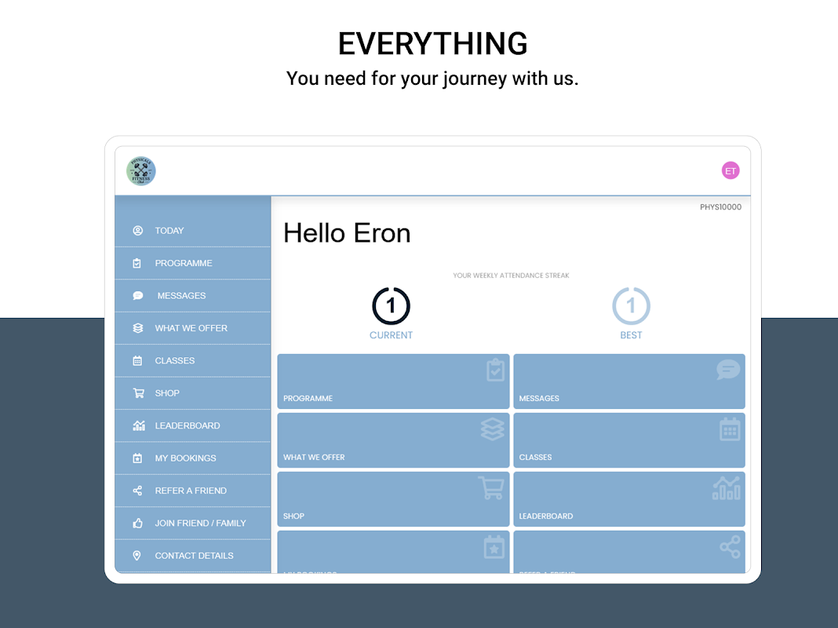This screenshot has height=628, width=838.
Task: Click layers icon on What We Offer tile
Action: (492, 429)
